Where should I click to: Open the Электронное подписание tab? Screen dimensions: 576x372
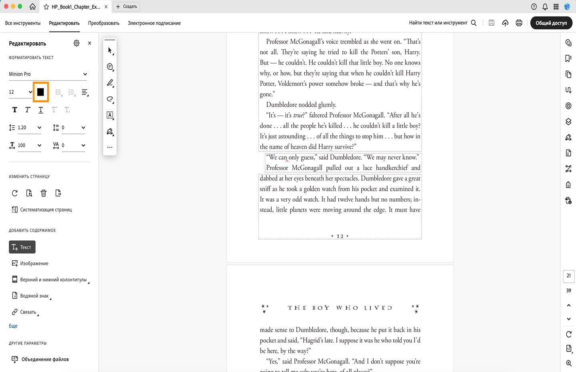tap(154, 23)
